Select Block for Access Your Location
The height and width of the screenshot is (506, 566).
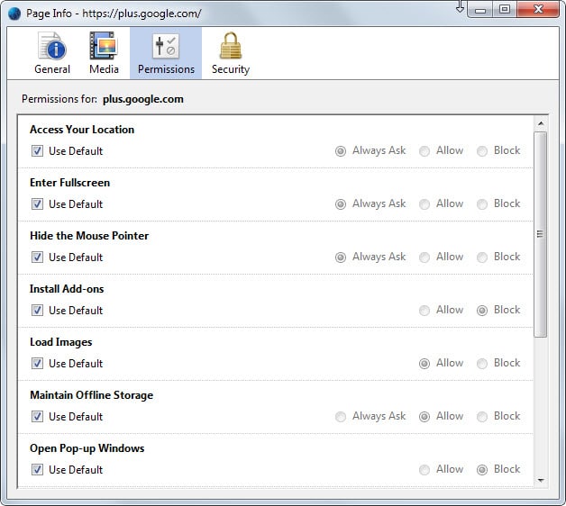tap(482, 151)
